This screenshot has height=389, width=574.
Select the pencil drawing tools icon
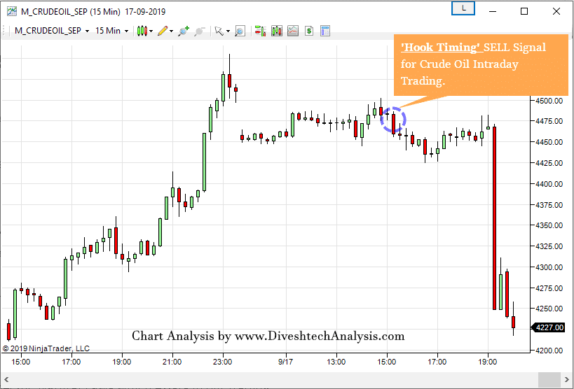[163, 31]
